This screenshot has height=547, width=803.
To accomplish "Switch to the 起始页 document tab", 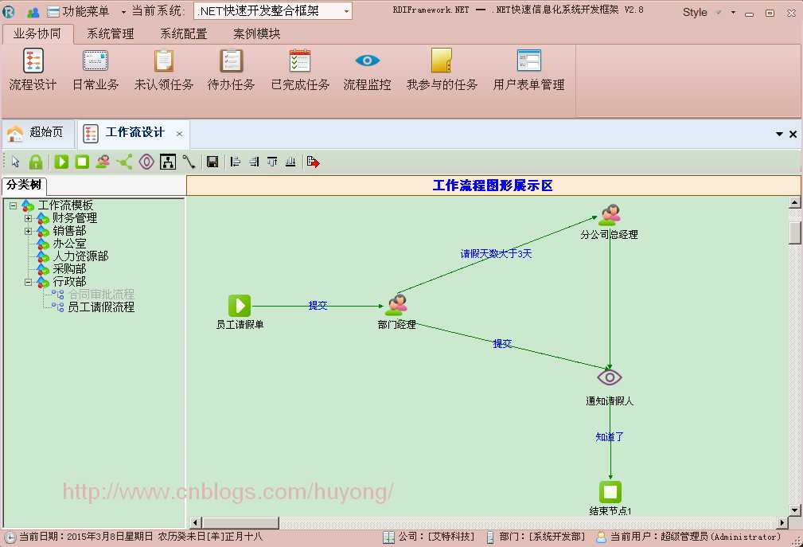I will point(38,133).
